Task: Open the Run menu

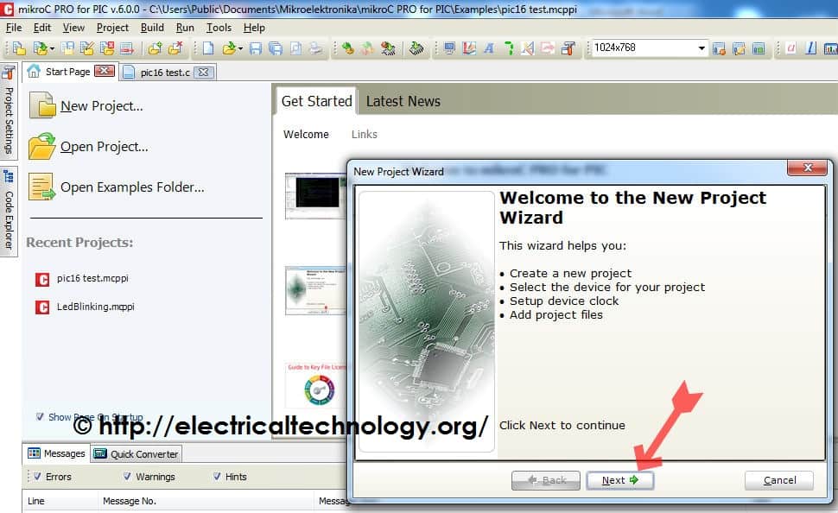Action: click(x=185, y=28)
